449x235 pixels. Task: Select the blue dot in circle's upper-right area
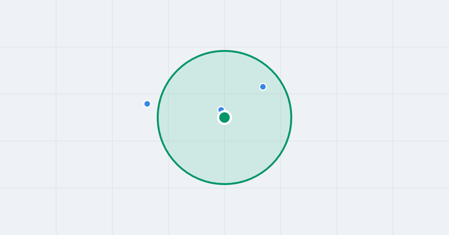coord(263,87)
